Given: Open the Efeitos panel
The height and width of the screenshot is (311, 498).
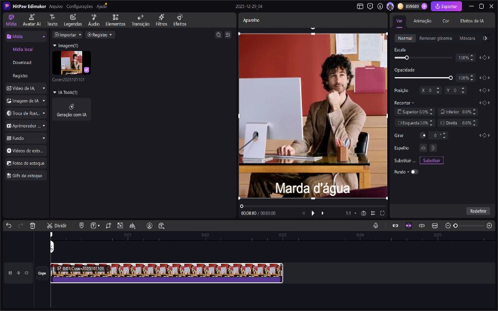Looking at the screenshot, I should pos(180,20).
